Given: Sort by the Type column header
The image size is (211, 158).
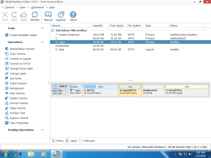Looking at the screenshot, I should click(x=156, y=26).
